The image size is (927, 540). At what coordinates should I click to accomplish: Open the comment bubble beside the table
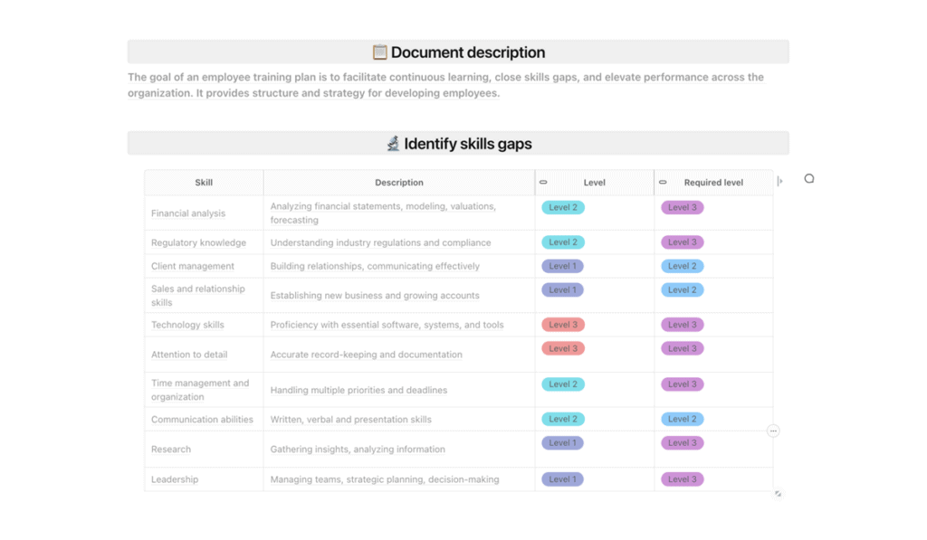click(808, 178)
